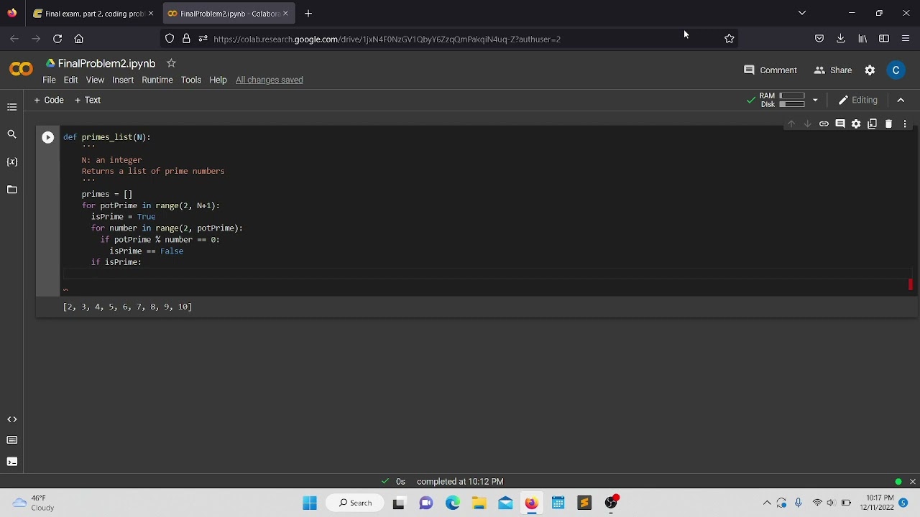Open Firefox application menu
Image resolution: width=920 pixels, height=517 pixels.
click(x=906, y=39)
